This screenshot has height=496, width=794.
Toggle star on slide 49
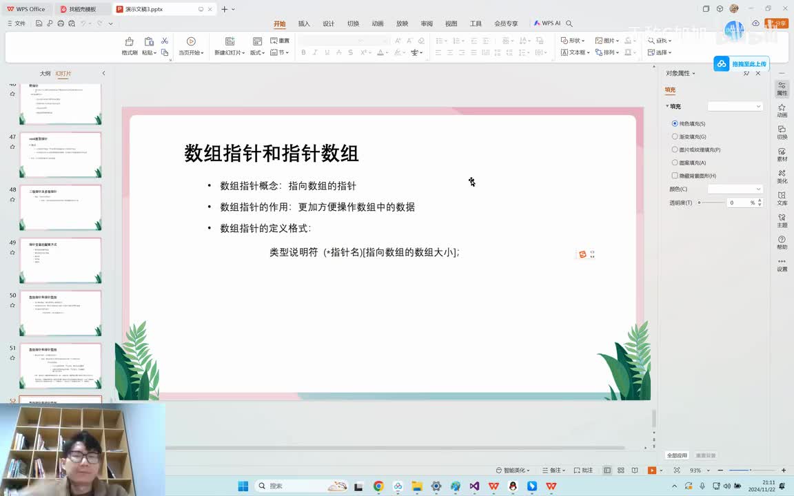pos(12,253)
